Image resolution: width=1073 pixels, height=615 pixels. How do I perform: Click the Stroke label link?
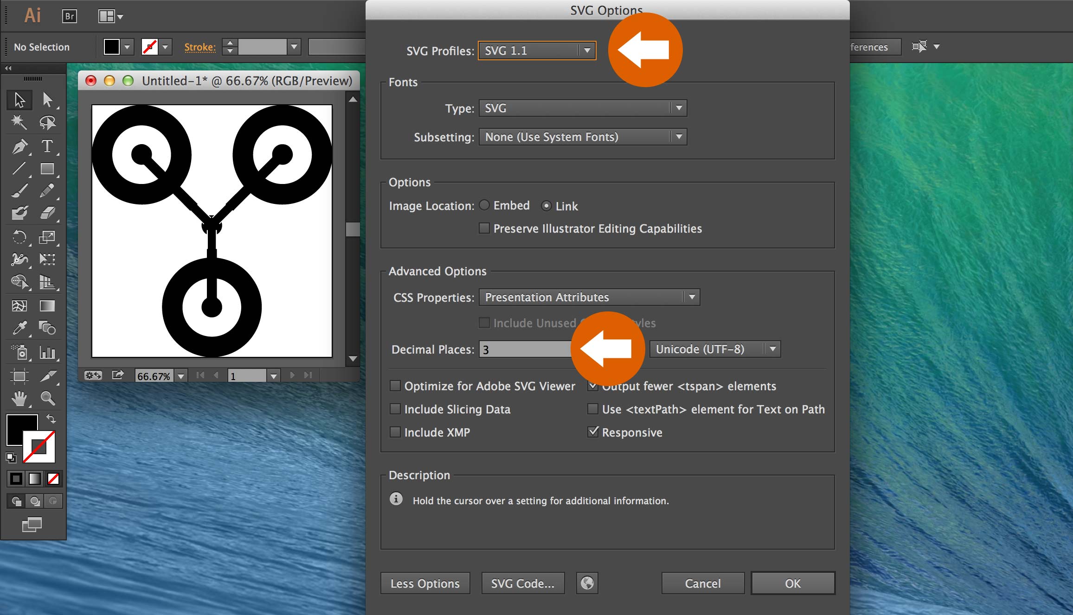(x=200, y=47)
